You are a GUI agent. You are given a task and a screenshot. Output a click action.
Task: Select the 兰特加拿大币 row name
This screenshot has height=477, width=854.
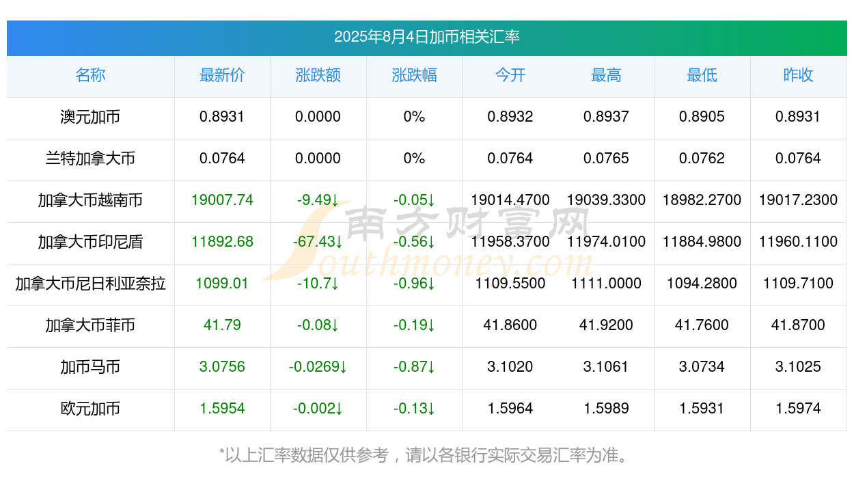(x=90, y=159)
